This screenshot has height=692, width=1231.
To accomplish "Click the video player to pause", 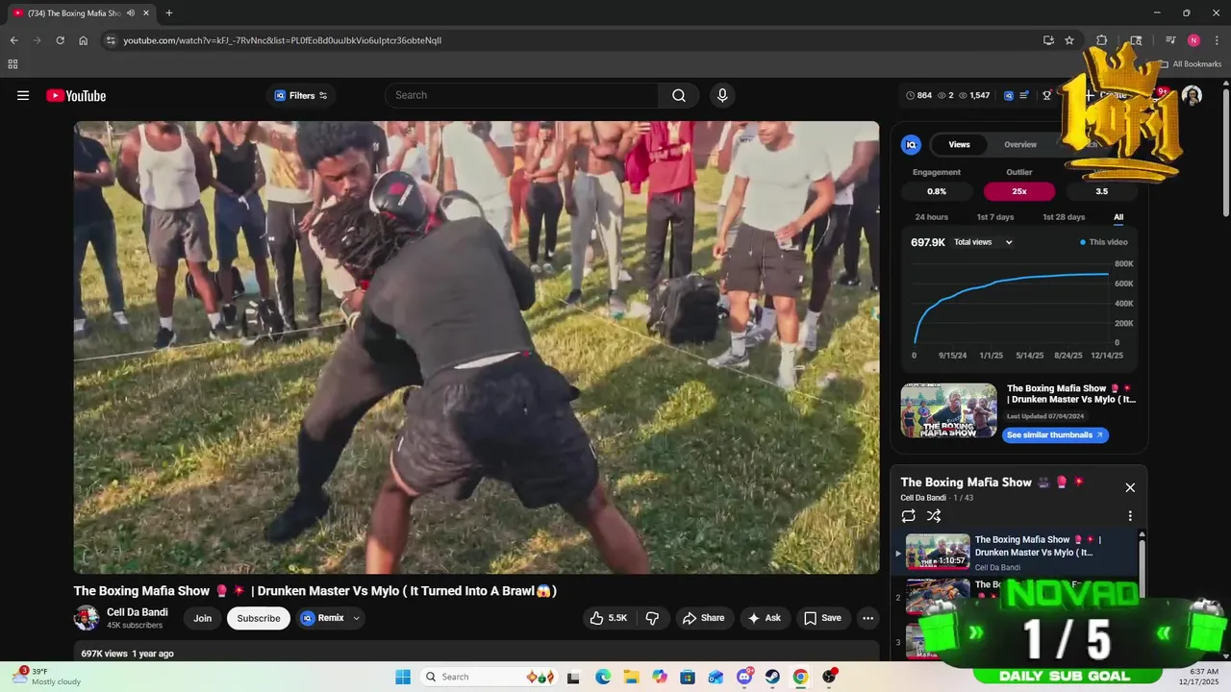I will tap(476, 347).
